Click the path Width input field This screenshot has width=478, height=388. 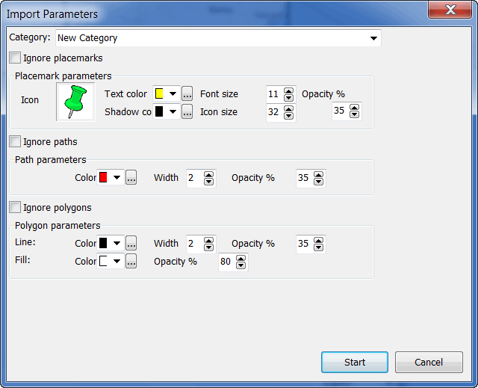pyautogui.click(x=194, y=178)
